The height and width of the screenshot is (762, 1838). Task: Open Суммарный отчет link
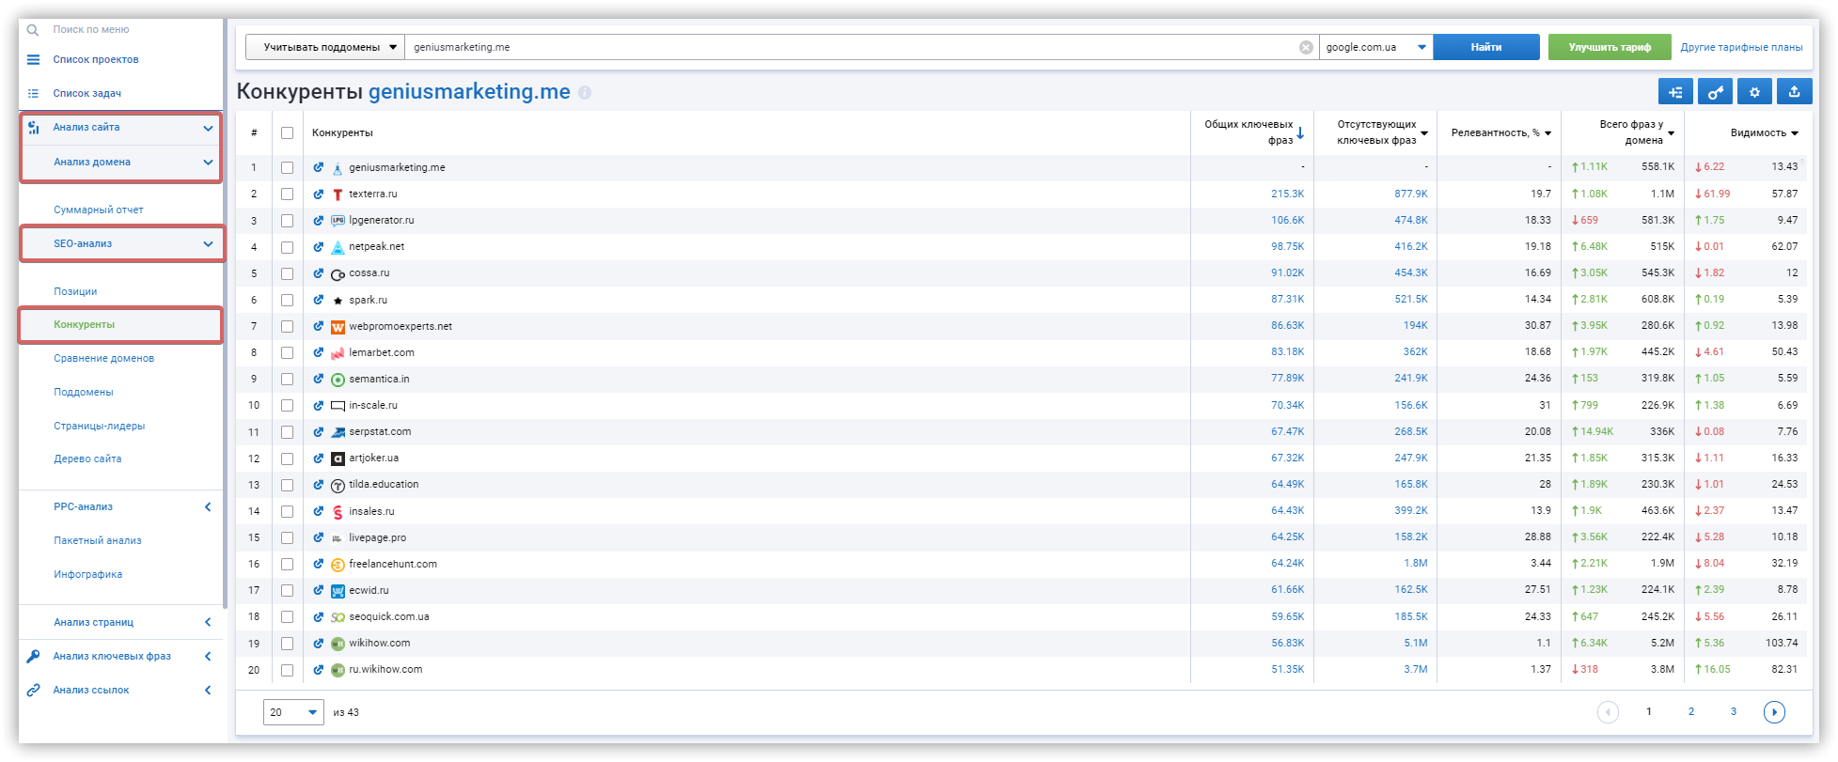pyautogui.click(x=99, y=210)
